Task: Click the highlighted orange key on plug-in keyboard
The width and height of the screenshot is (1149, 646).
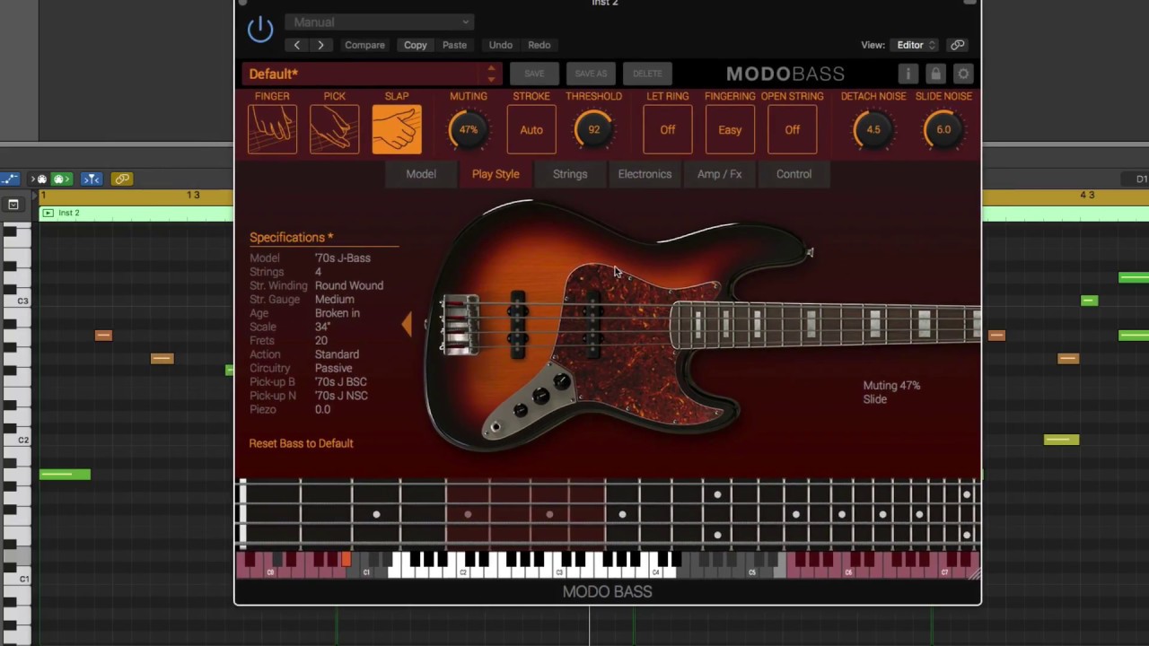Action: tap(346, 559)
